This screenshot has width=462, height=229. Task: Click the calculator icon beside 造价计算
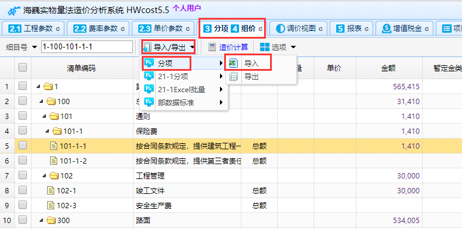pos(212,47)
